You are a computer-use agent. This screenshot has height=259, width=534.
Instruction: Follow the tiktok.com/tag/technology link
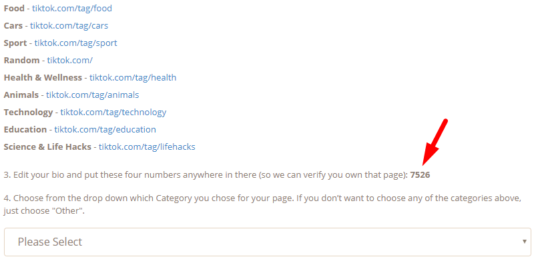[113, 112]
